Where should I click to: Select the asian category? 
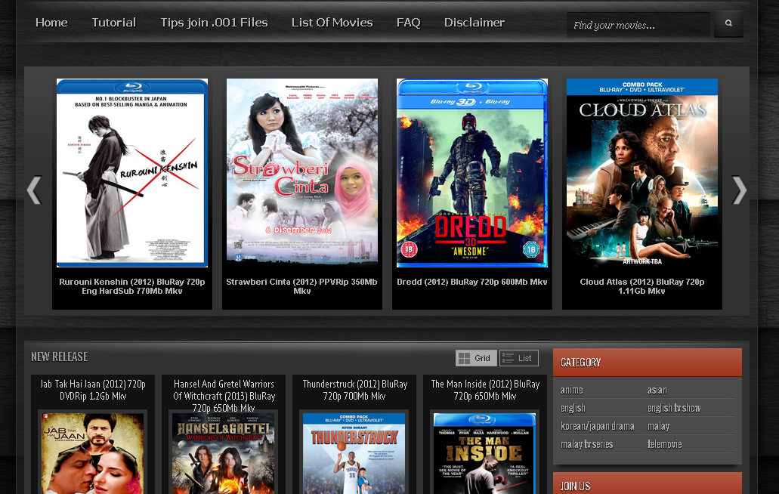click(x=657, y=391)
